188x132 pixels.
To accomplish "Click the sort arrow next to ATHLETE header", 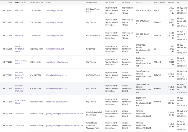I will tap(25, 2).
